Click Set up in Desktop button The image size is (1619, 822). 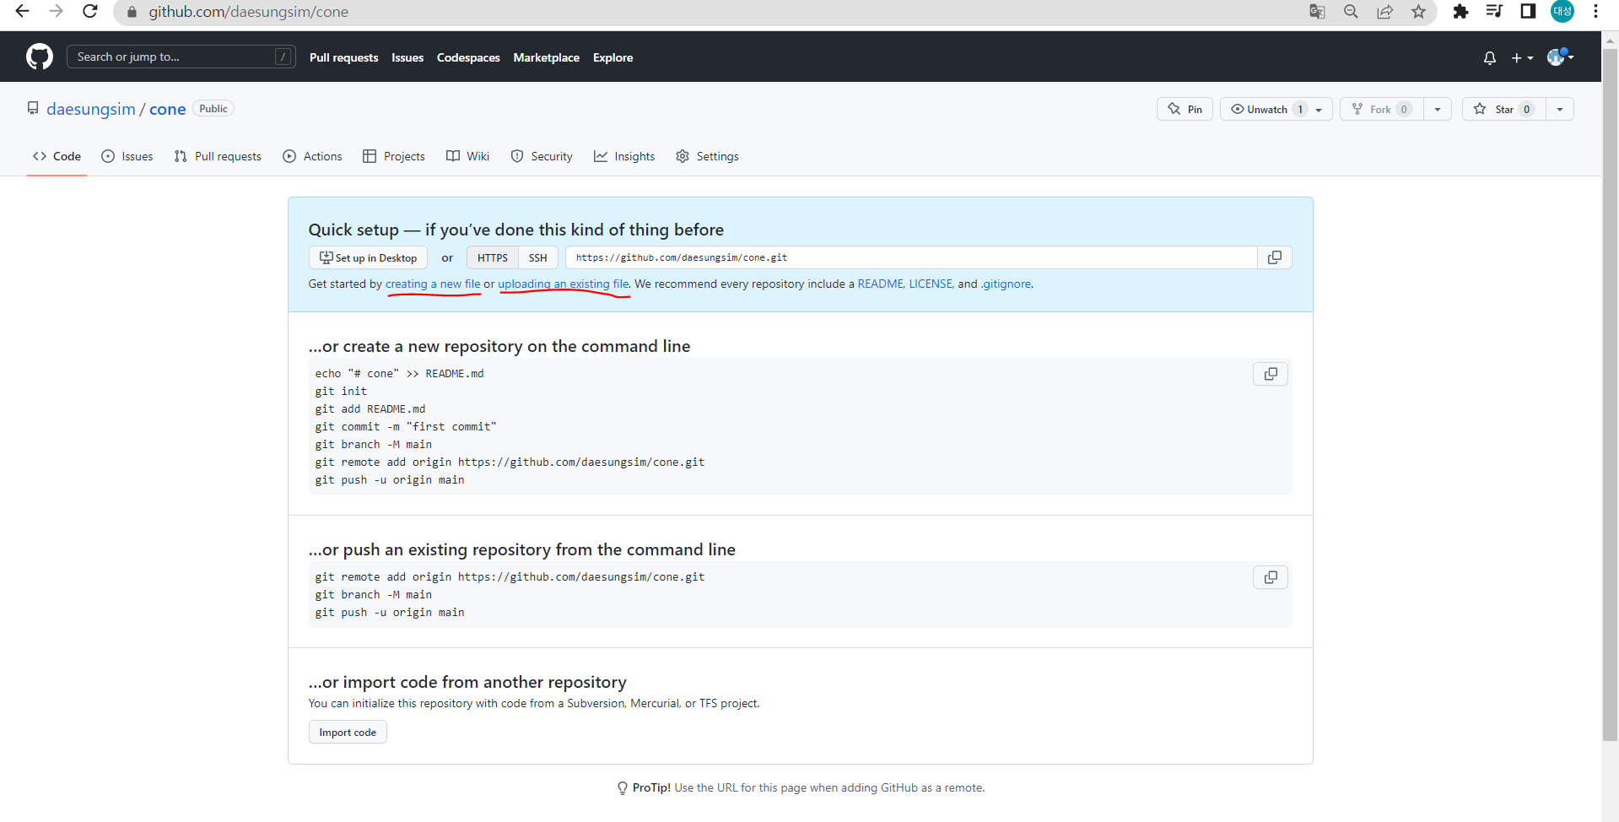tap(368, 257)
